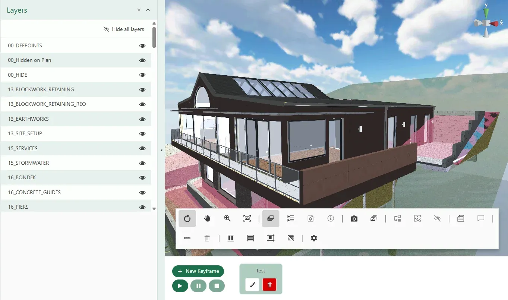Toggle visibility of 00_Hidden on Plan layer
Image resolution: width=508 pixels, height=300 pixels.
(142, 60)
